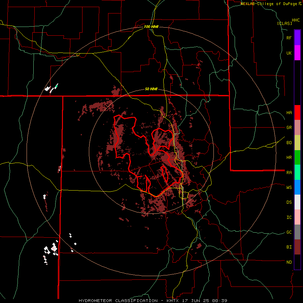Screen dimensions: 303x303
Task: Click the RA light green legend swatch
Action: (297, 172)
